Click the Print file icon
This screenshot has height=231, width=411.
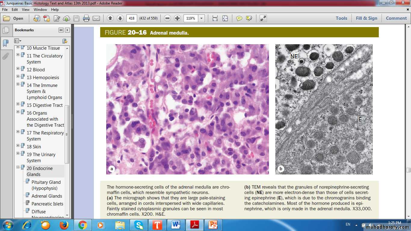[x=86, y=18]
